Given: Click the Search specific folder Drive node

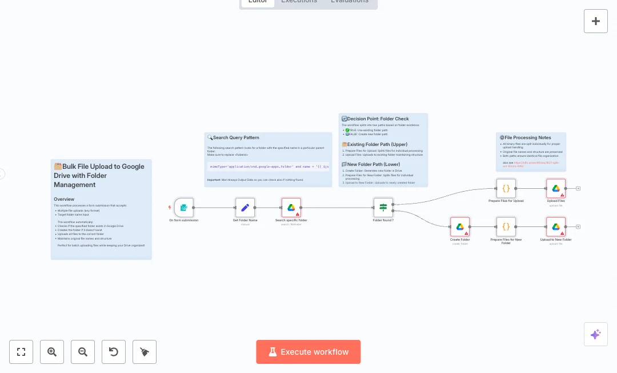Looking at the screenshot, I should (x=291, y=208).
